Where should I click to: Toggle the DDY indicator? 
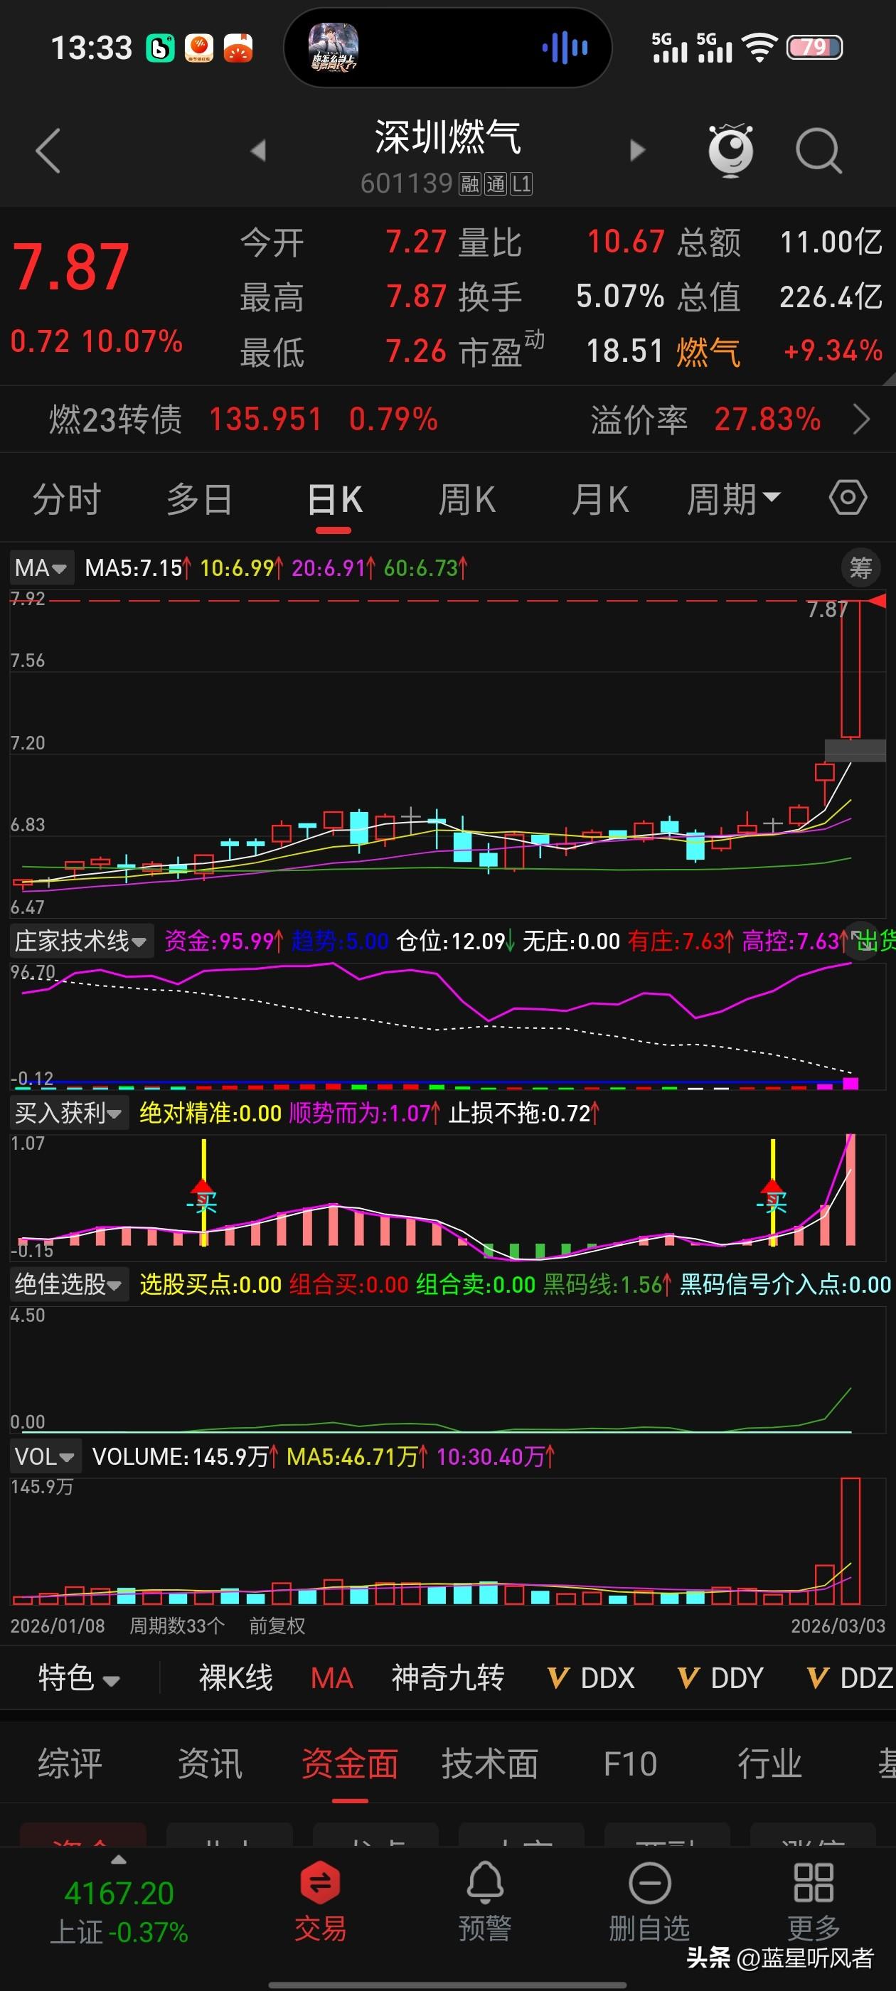720,1678
